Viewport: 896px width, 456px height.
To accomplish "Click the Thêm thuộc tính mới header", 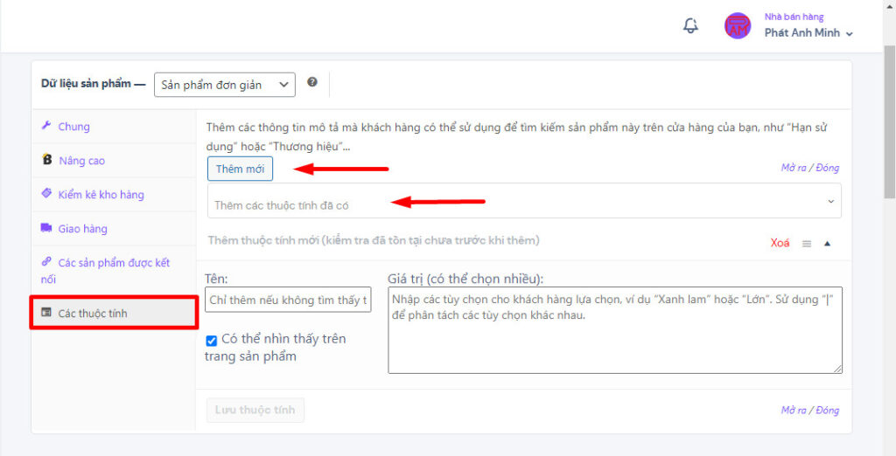I will 374,240.
